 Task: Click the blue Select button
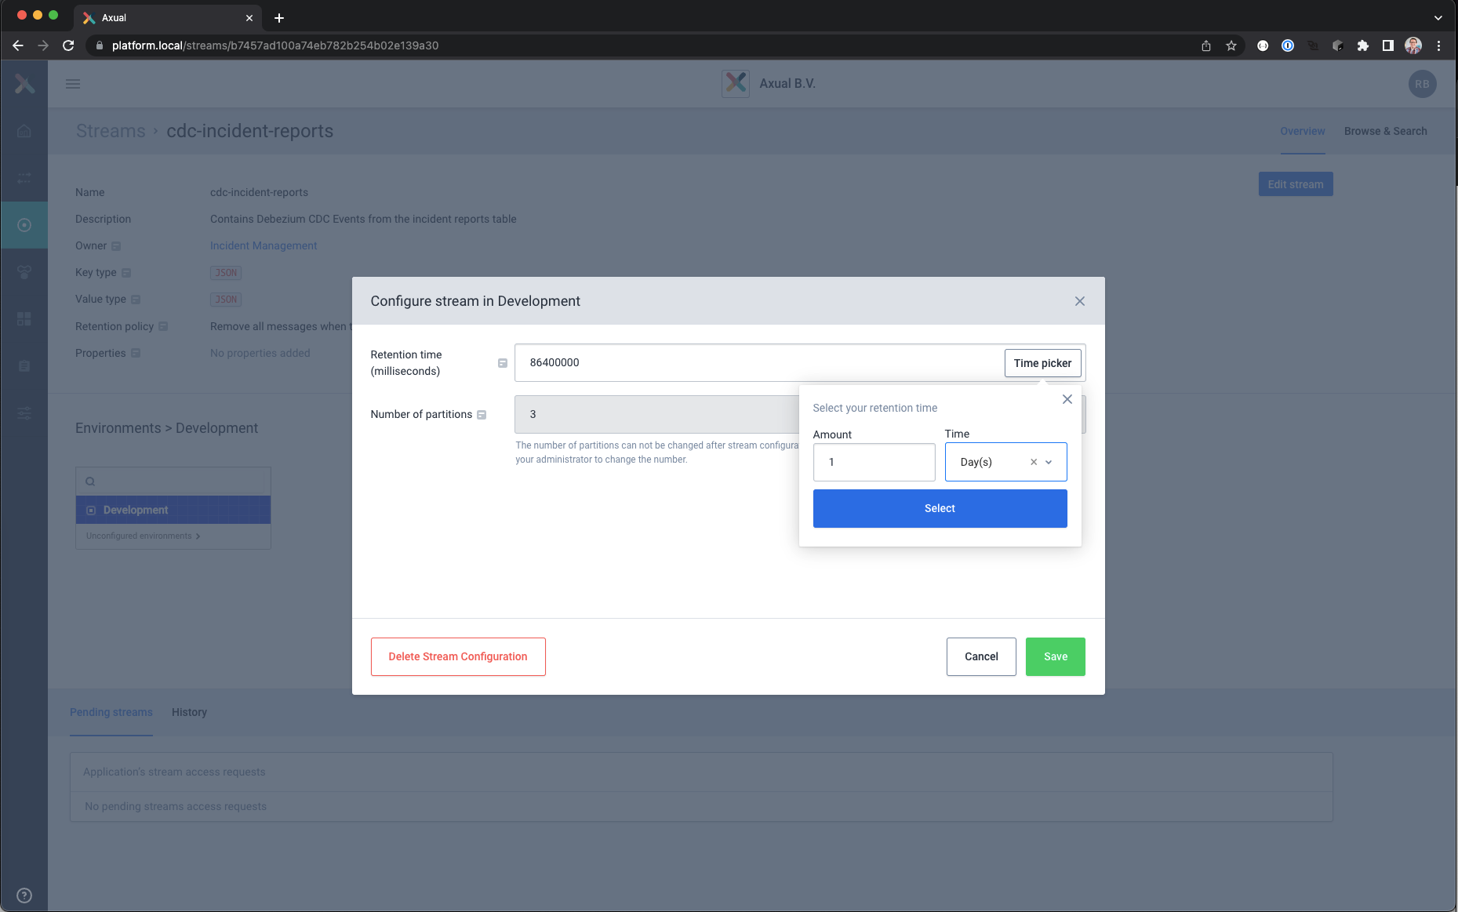[940, 508]
